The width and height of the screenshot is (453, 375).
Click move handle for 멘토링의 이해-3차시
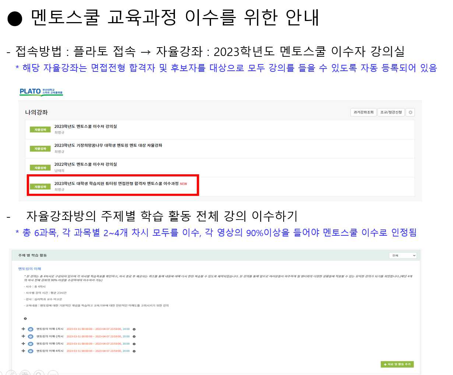coord(23,344)
